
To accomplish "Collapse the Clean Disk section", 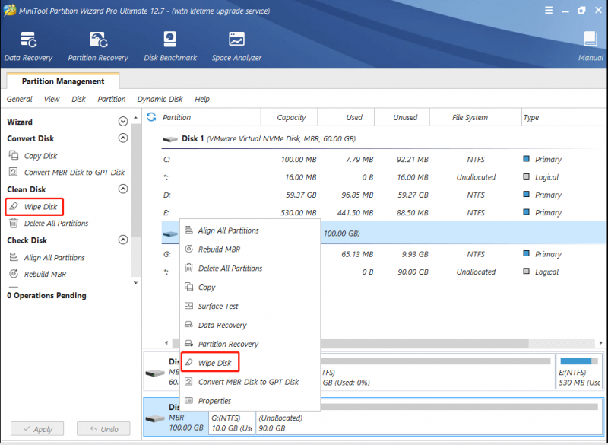I will pyautogui.click(x=123, y=189).
